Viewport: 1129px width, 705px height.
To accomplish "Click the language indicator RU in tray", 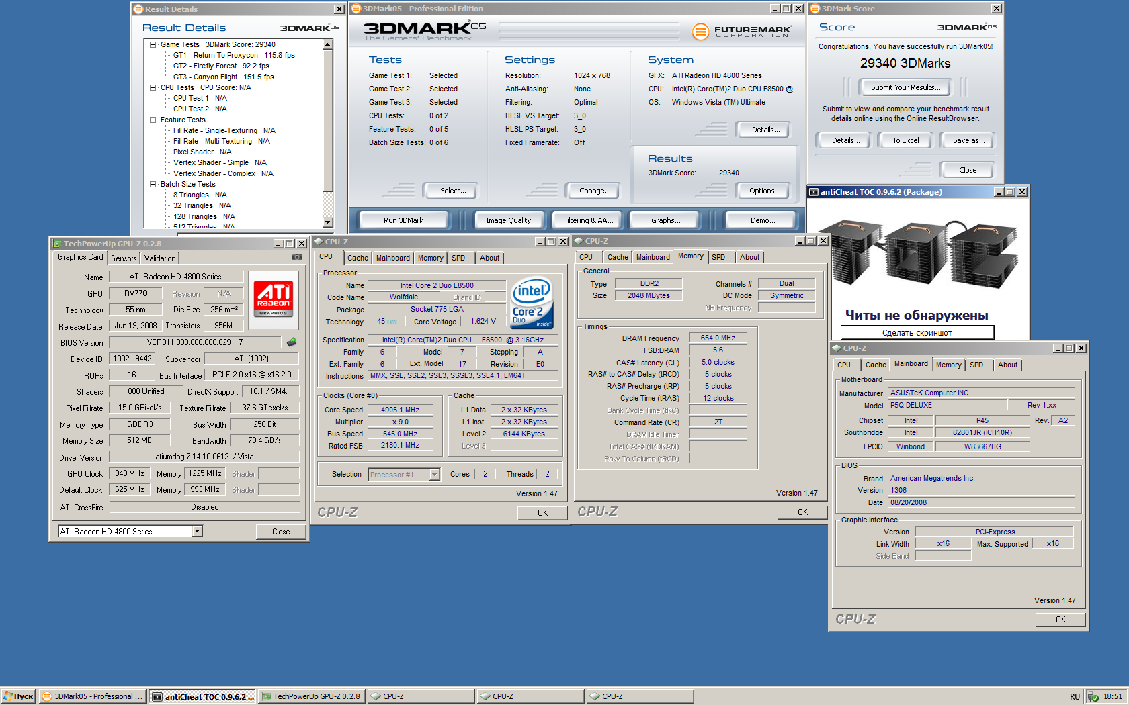I will [1075, 696].
